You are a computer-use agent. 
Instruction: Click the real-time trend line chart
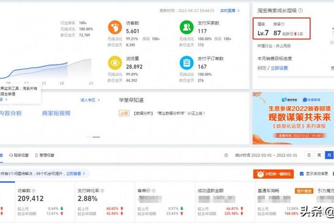pyautogui.click(x=46, y=69)
